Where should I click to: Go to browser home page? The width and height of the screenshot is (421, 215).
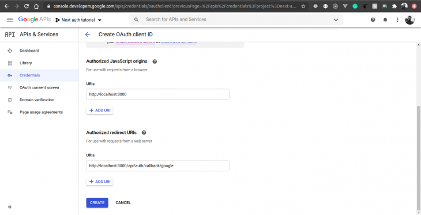click(36, 6)
